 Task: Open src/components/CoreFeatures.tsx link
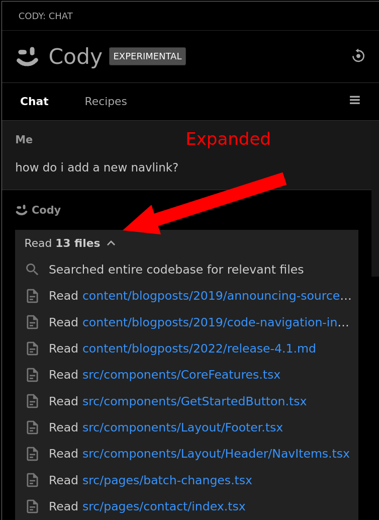coord(181,375)
